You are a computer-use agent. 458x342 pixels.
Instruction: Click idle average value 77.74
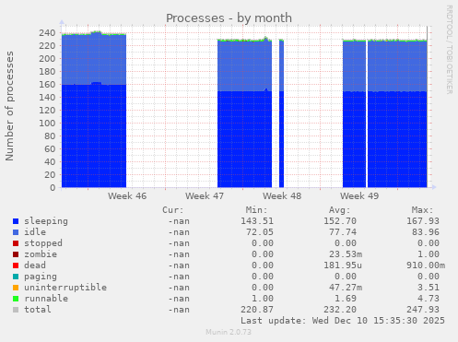click(x=343, y=232)
